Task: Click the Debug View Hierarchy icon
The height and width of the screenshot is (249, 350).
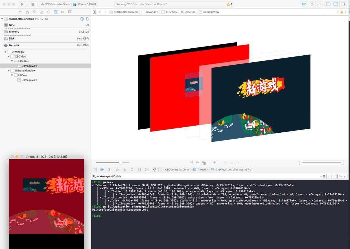Action: 140,170
